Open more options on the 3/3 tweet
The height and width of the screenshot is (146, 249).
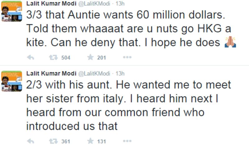pos(127,57)
